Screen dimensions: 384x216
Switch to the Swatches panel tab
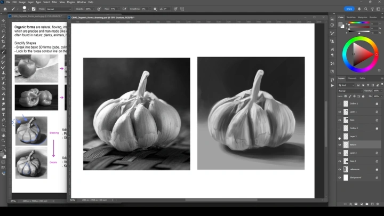[351, 17]
